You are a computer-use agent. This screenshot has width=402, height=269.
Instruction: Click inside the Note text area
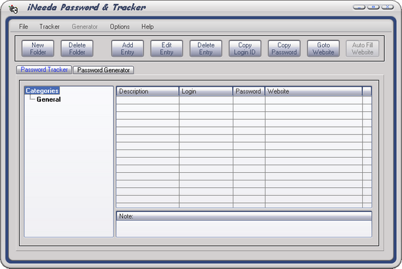click(x=244, y=229)
